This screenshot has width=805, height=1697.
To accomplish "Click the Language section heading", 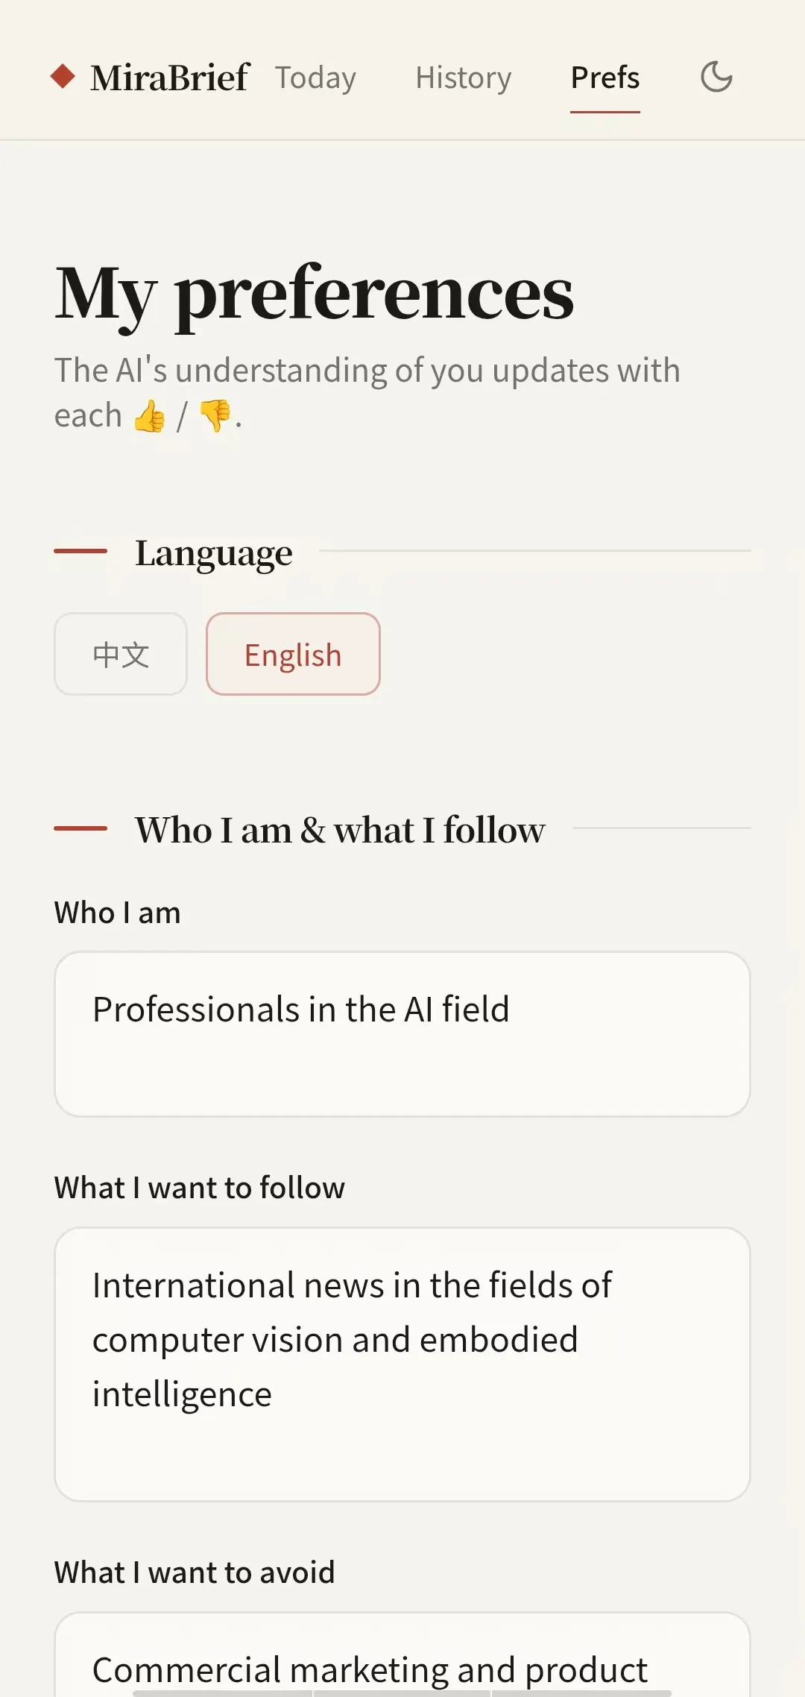I will pyautogui.click(x=214, y=553).
